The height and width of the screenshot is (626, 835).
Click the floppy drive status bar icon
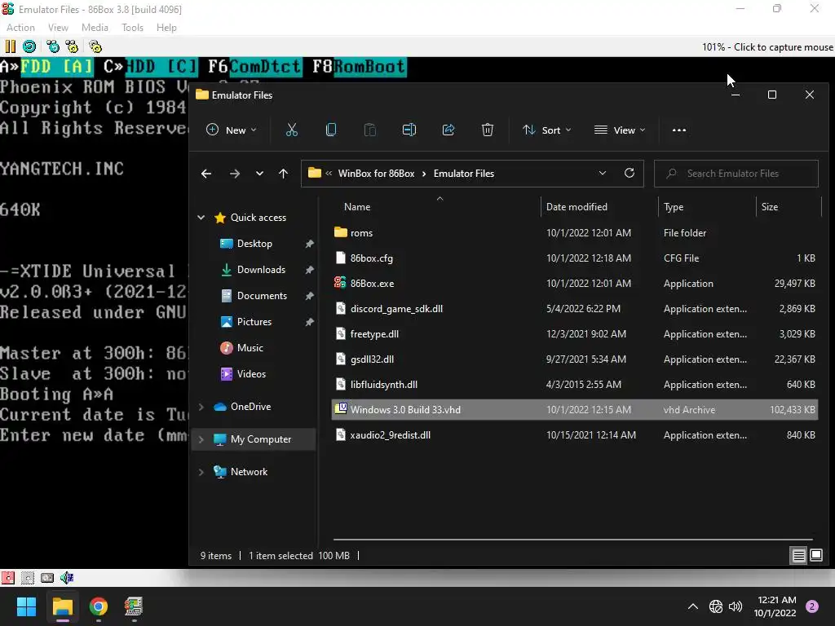pos(8,578)
